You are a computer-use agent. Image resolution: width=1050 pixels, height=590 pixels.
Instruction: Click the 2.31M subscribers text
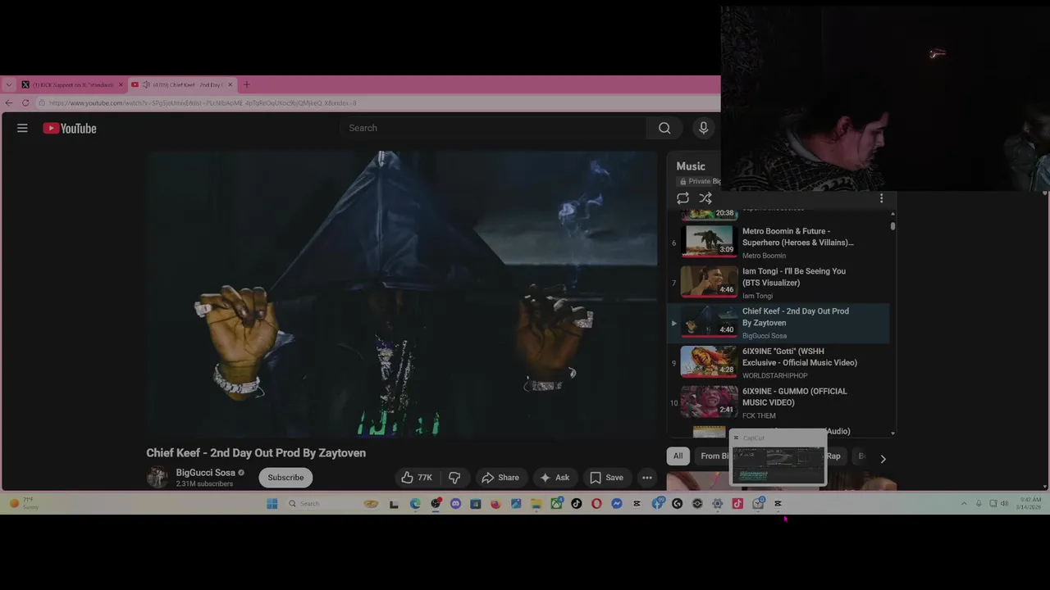[x=204, y=484]
